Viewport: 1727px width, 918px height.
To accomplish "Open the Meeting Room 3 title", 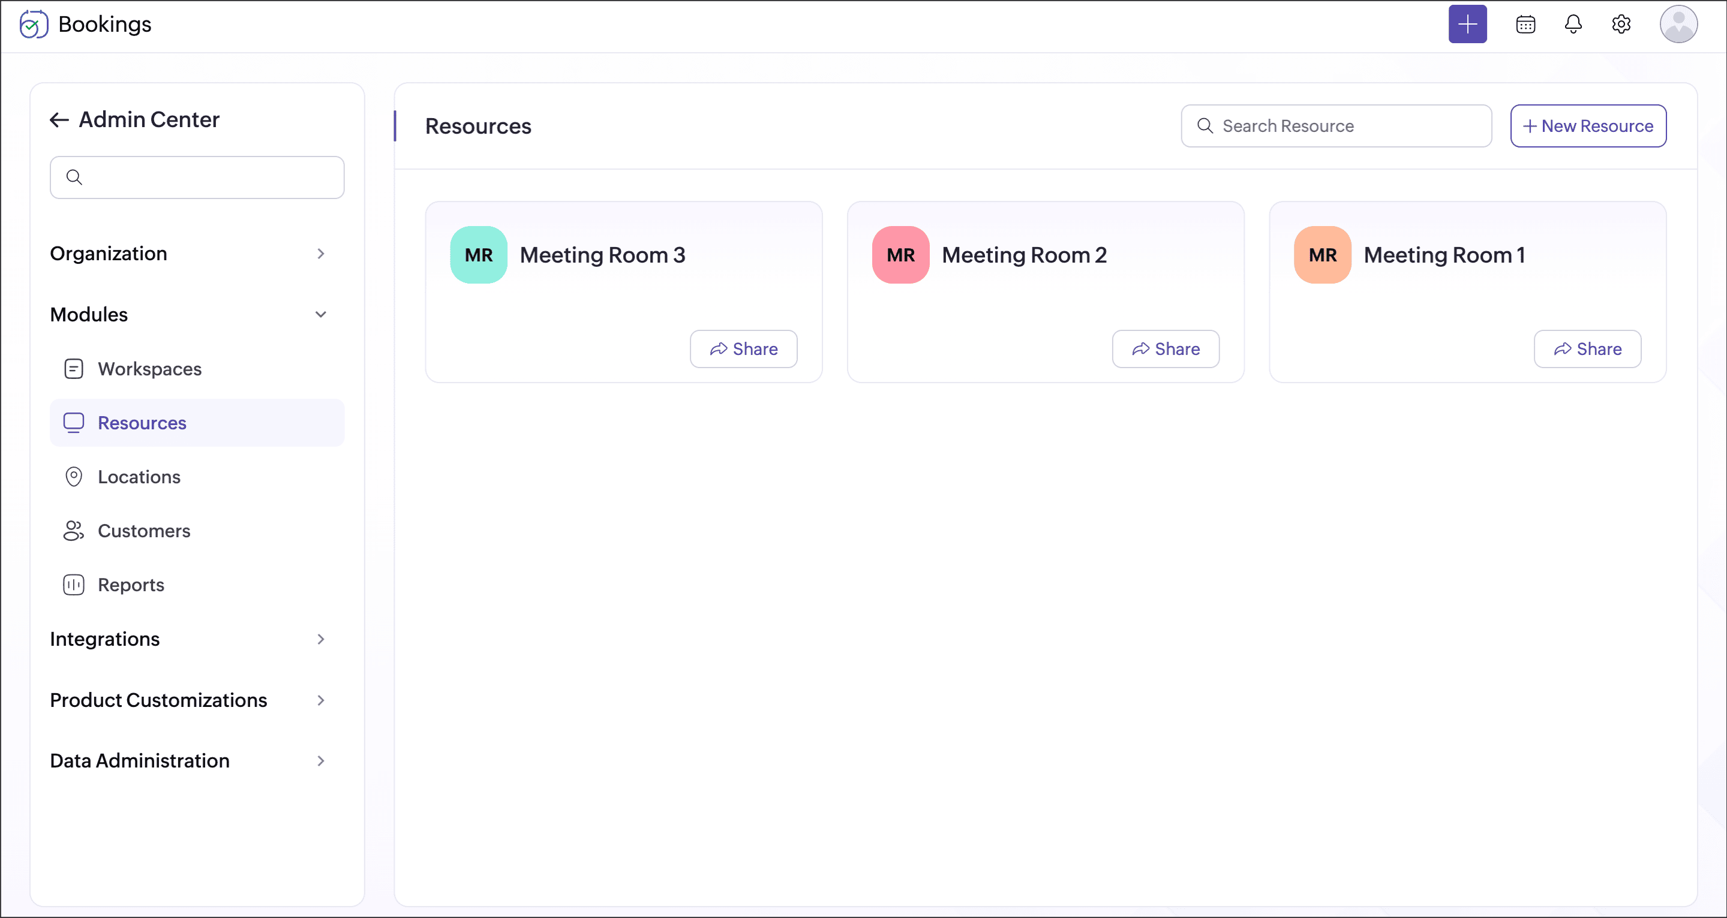I will (x=602, y=255).
